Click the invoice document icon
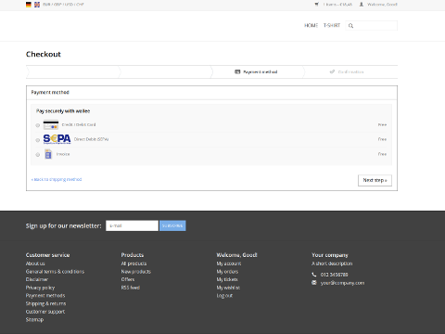445x334 pixels. (x=48, y=154)
